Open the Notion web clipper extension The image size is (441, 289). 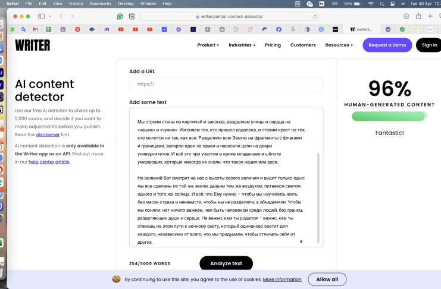pyautogui.click(x=132, y=16)
